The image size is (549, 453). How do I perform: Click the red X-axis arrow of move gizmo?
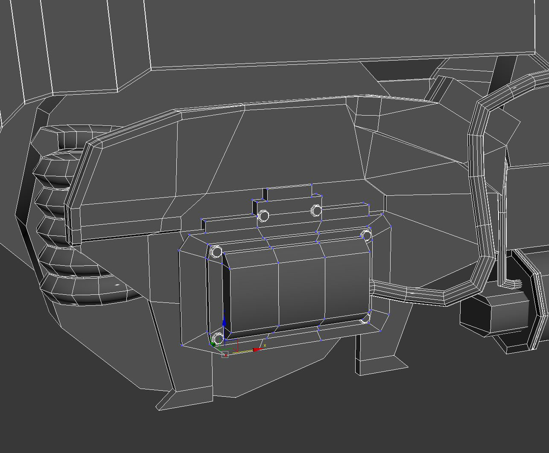pyautogui.click(x=258, y=350)
